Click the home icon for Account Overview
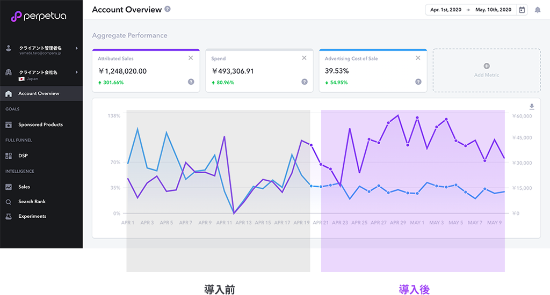The height and width of the screenshot is (295, 550). click(x=9, y=93)
